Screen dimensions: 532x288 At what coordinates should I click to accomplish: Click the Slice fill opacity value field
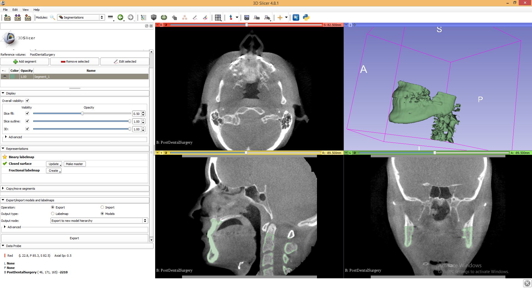coord(137,114)
